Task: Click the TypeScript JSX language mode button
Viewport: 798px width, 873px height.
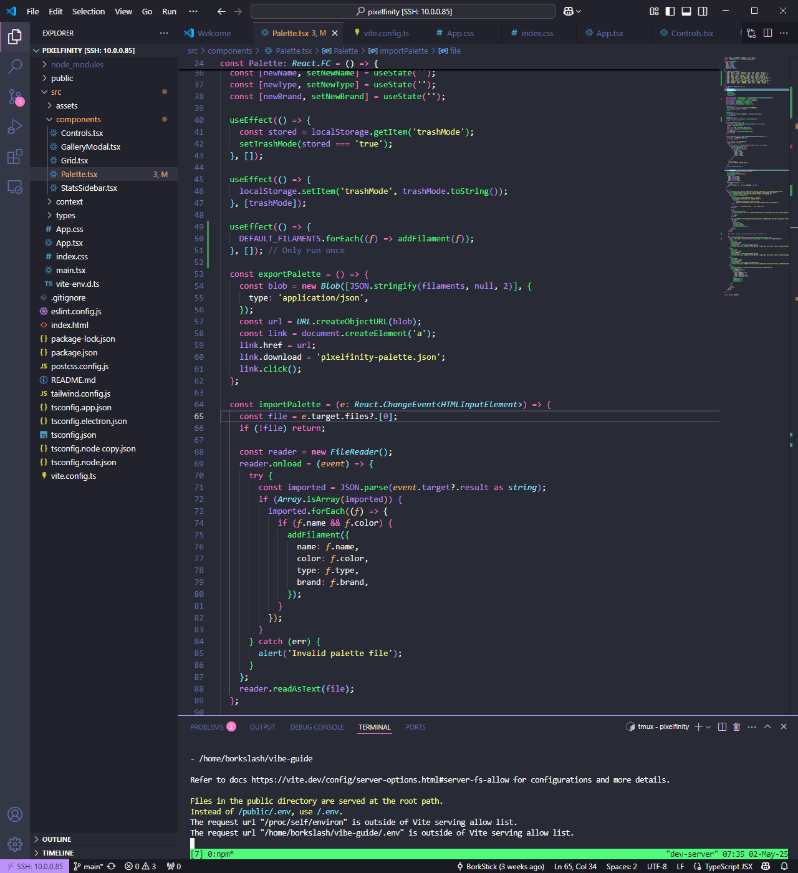Action: point(728,866)
